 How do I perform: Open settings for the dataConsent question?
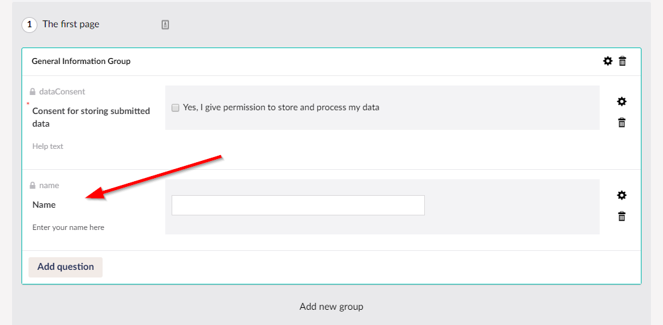[622, 101]
